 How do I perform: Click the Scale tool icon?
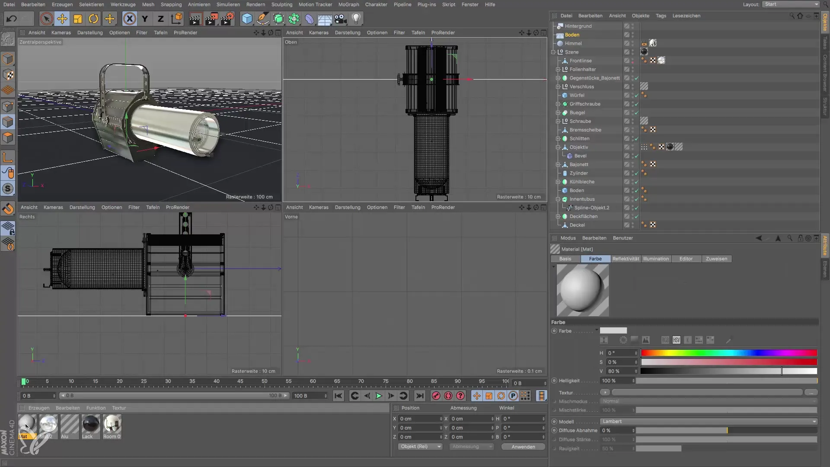coord(78,19)
